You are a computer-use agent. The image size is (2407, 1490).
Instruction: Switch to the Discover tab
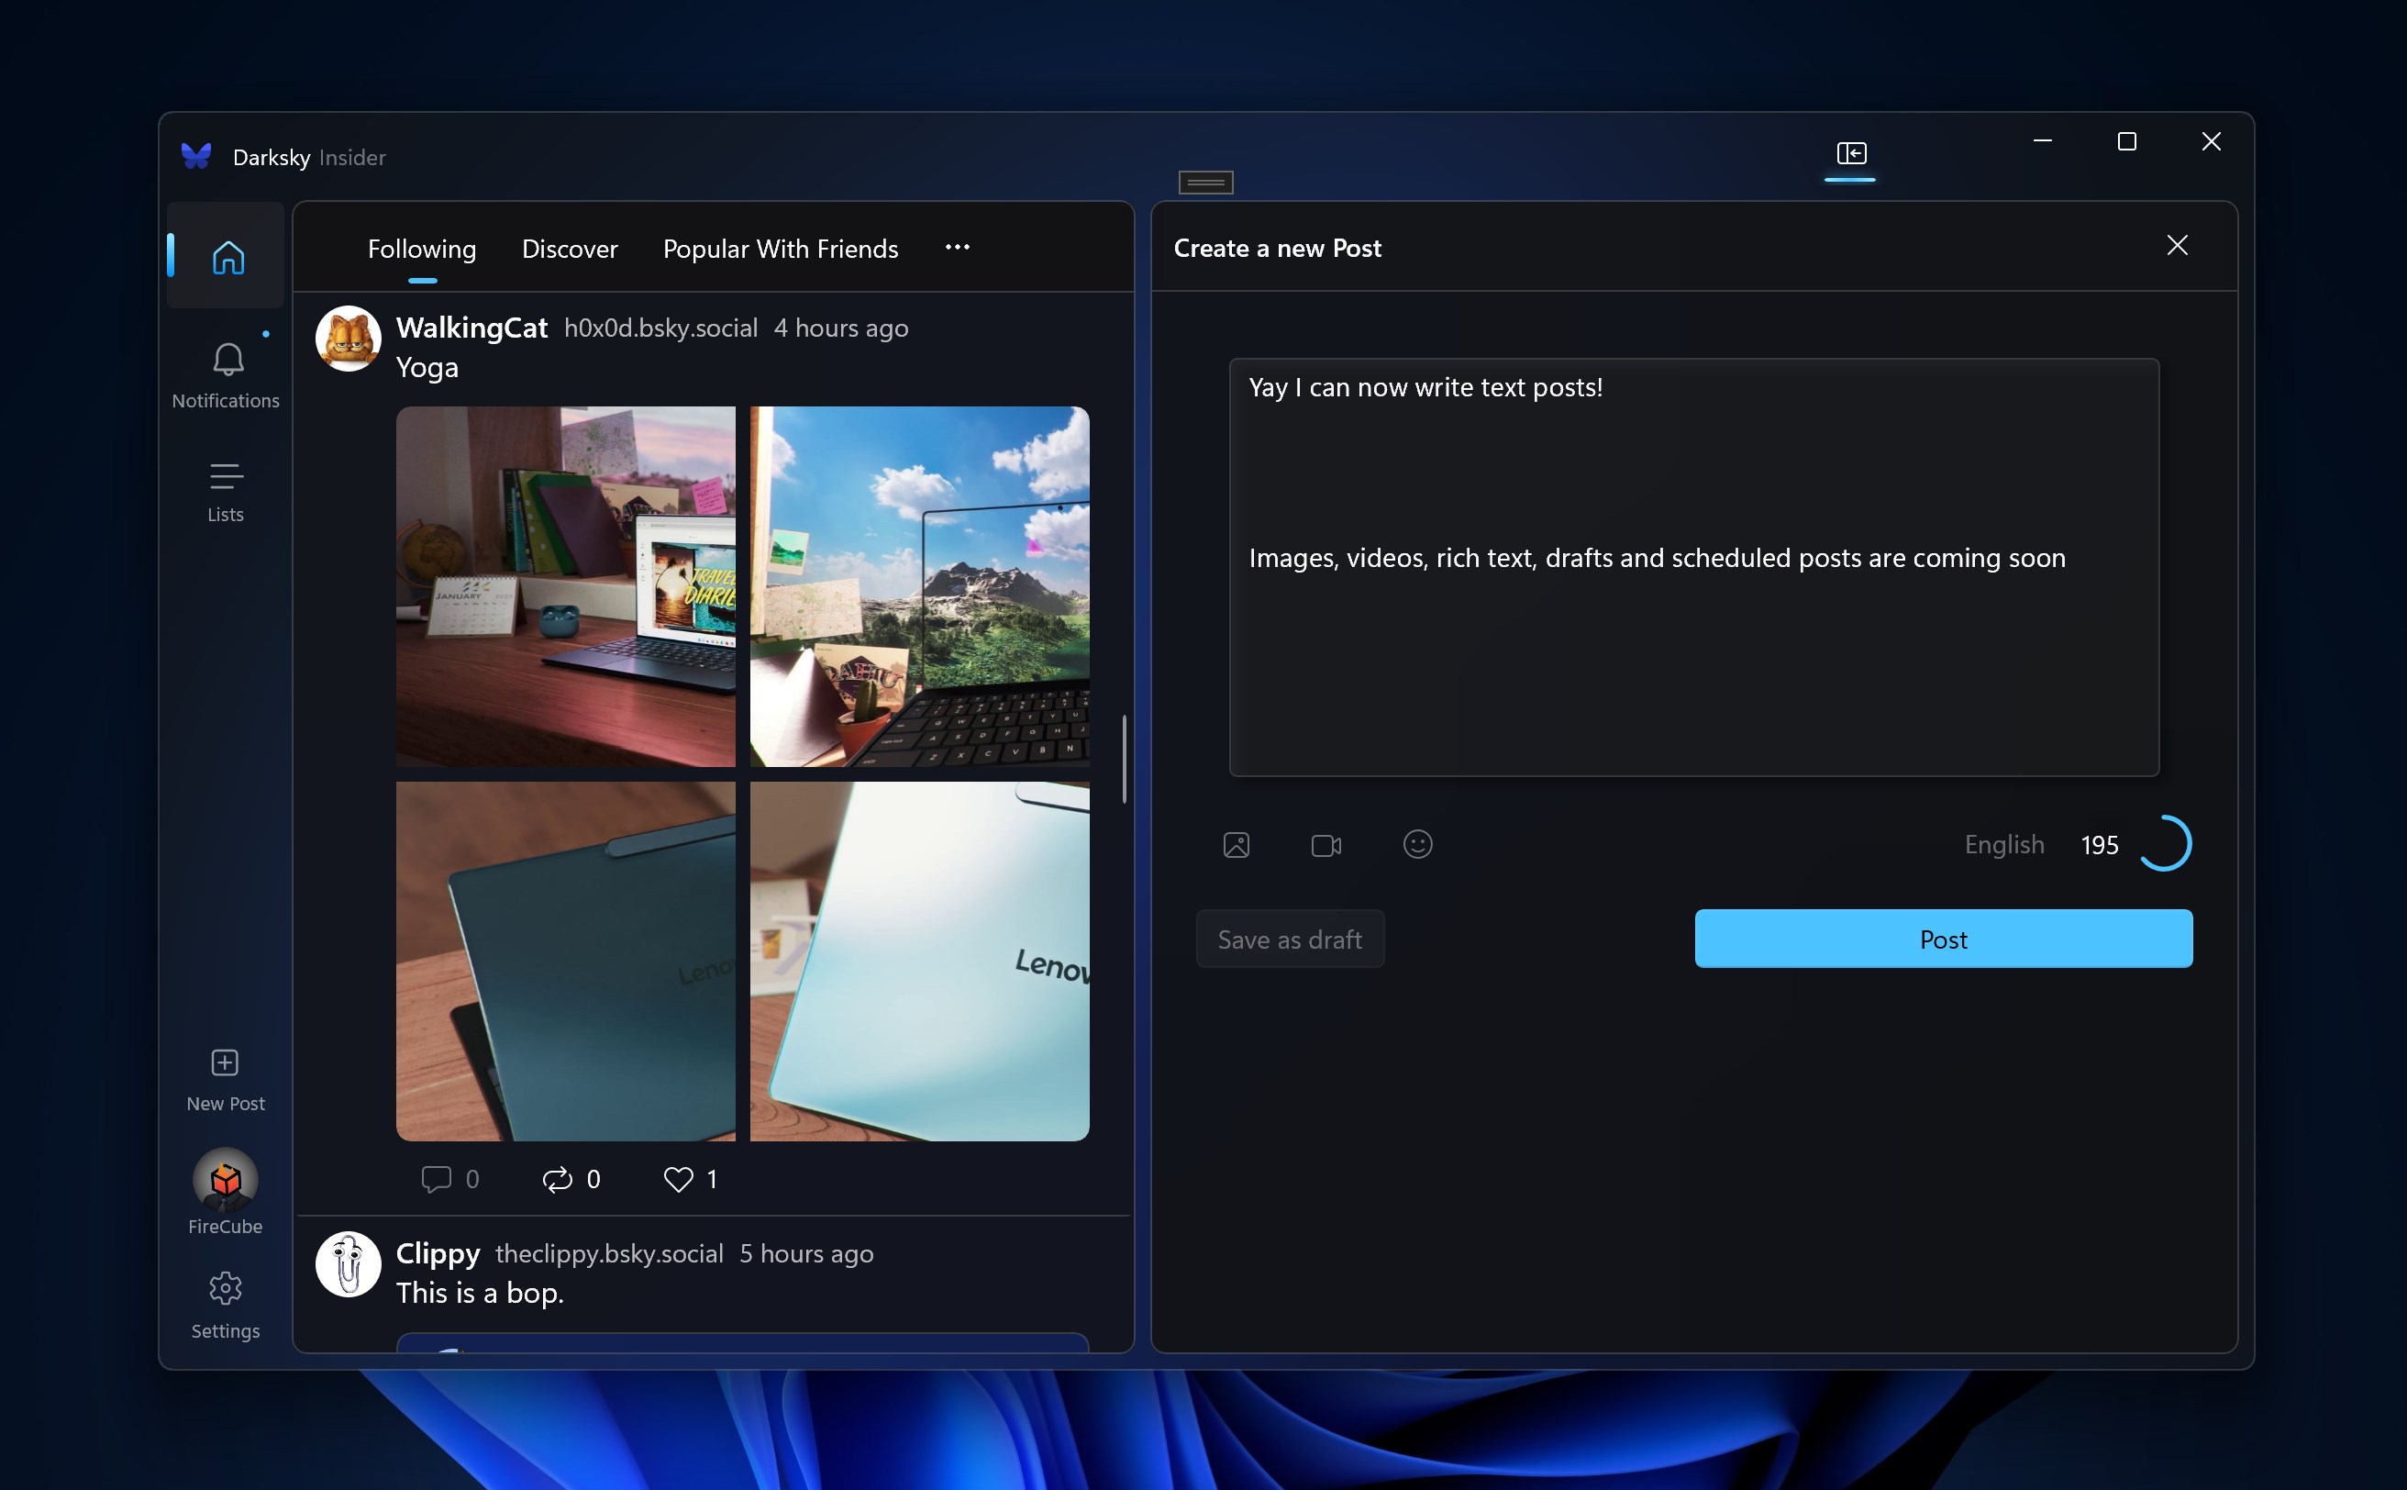pyautogui.click(x=570, y=249)
